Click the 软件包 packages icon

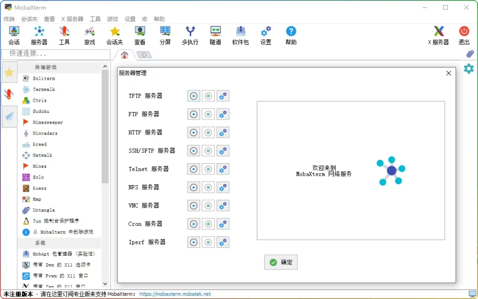point(240,35)
